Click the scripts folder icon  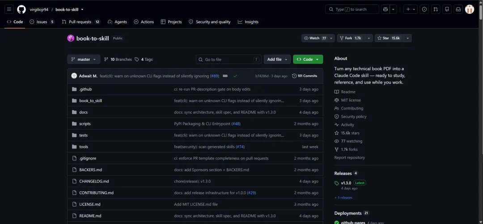click(74, 124)
